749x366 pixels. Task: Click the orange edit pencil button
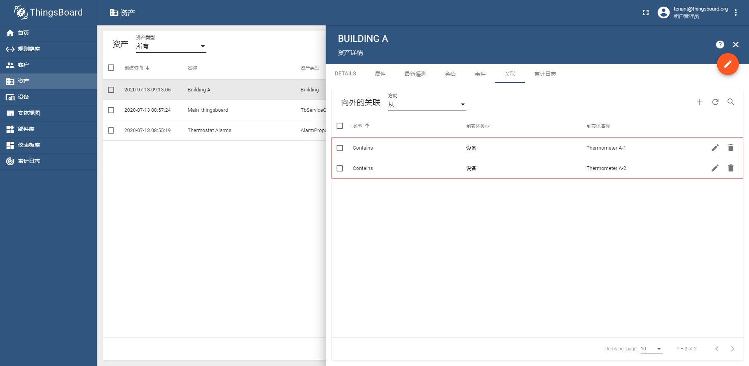click(727, 64)
